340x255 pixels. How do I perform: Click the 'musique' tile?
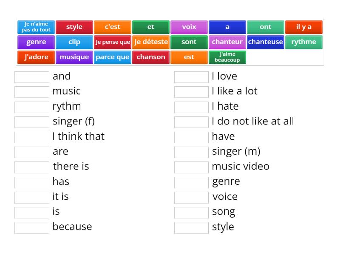pyautogui.click(x=74, y=57)
